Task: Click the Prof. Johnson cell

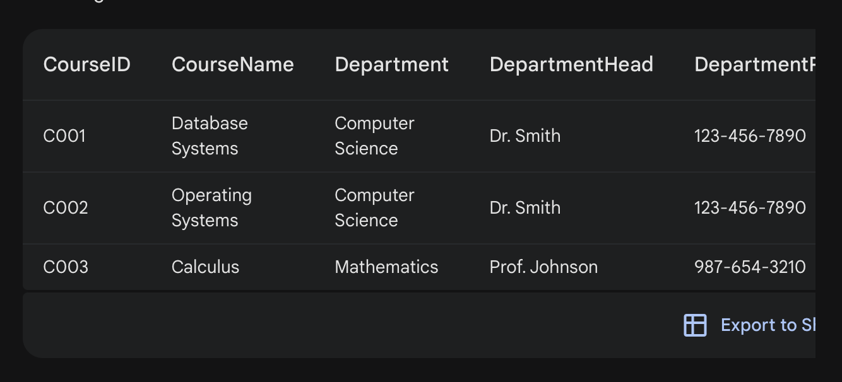Action: [543, 267]
